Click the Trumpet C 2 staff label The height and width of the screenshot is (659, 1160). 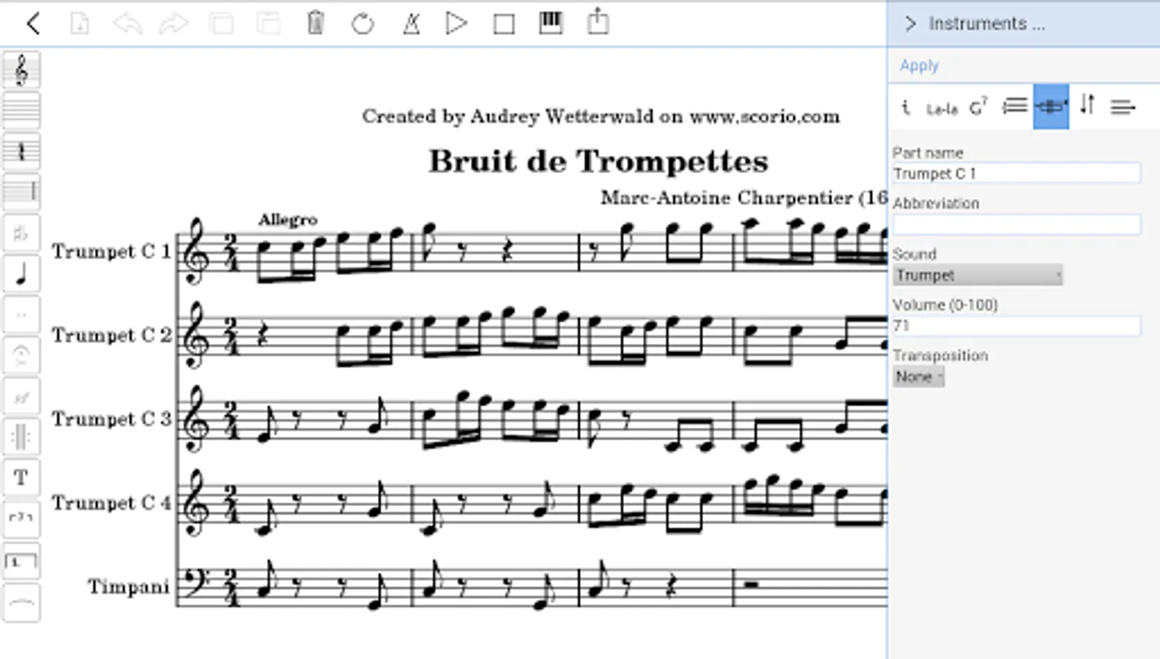[111, 335]
